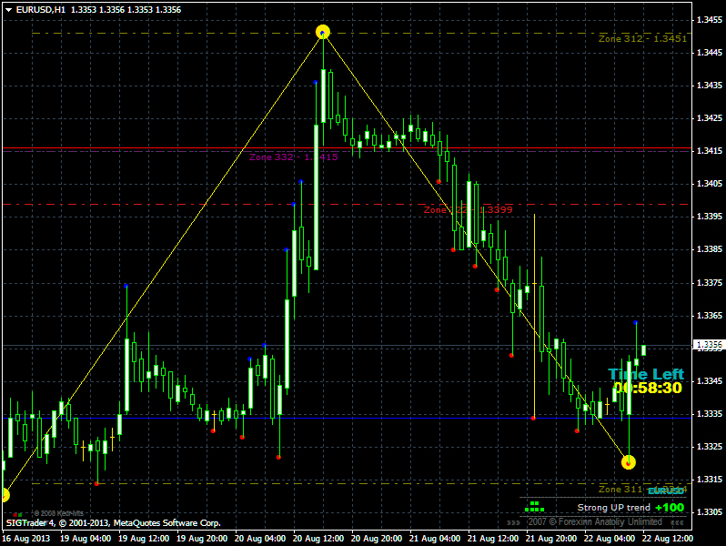This screenshot has width=726, height=546.
Task: Click the Strong UP trend text
Action: click(x=613, y=508)
